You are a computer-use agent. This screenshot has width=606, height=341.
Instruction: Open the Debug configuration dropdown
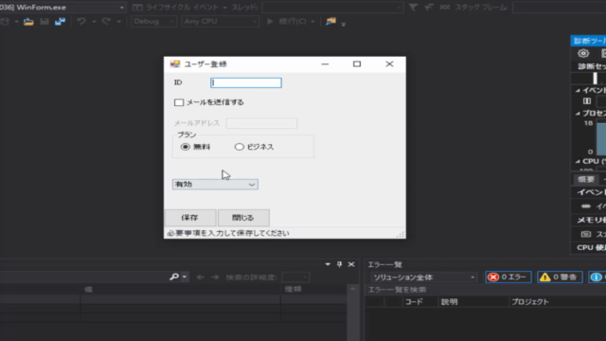154,21
